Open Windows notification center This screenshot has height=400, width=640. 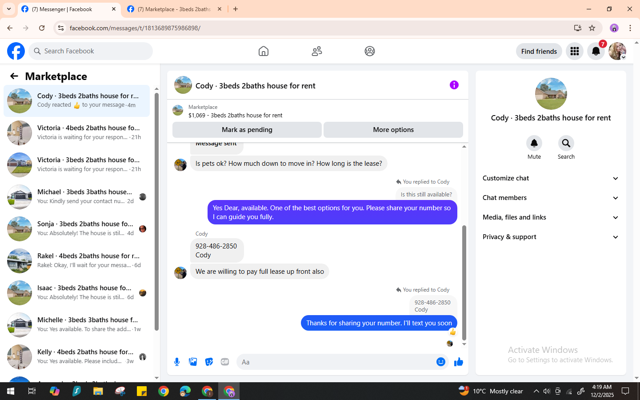(x=625, y=391)
